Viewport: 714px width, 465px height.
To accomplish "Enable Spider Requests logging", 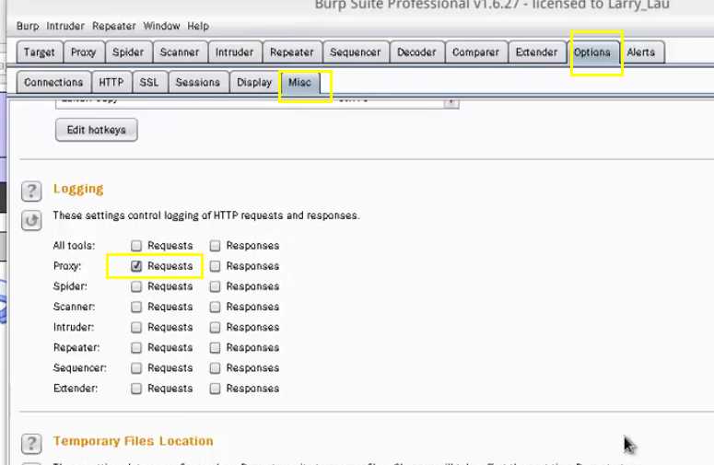I will [x=136, y=286].
